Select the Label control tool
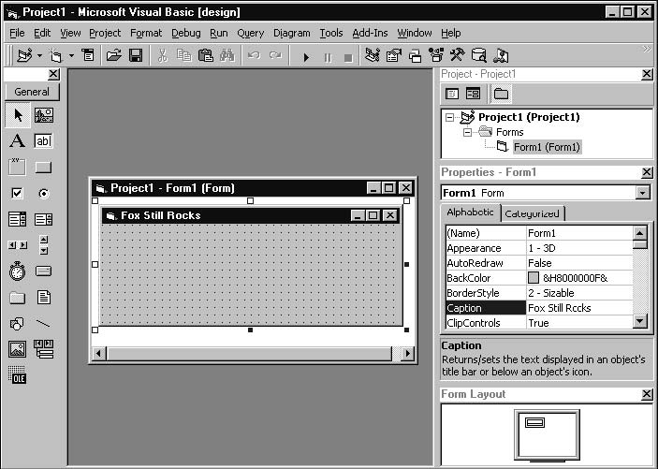 click(17, 141)
